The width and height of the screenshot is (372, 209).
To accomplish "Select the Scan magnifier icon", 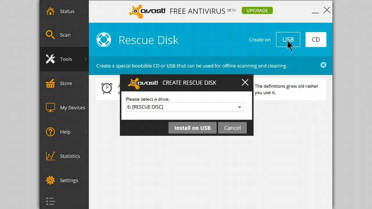I will (50, 35).
